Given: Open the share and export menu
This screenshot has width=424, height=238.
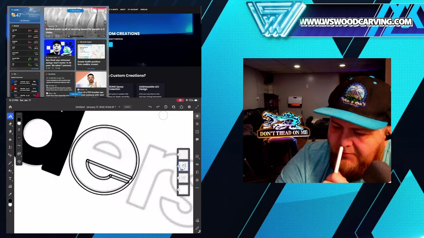Looking at the screenshot, I should click(181, 107).
